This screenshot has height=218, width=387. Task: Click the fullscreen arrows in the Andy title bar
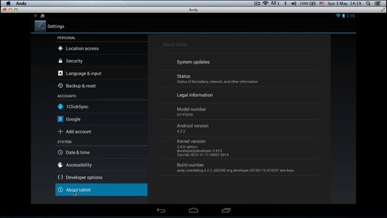coord(383,10)
